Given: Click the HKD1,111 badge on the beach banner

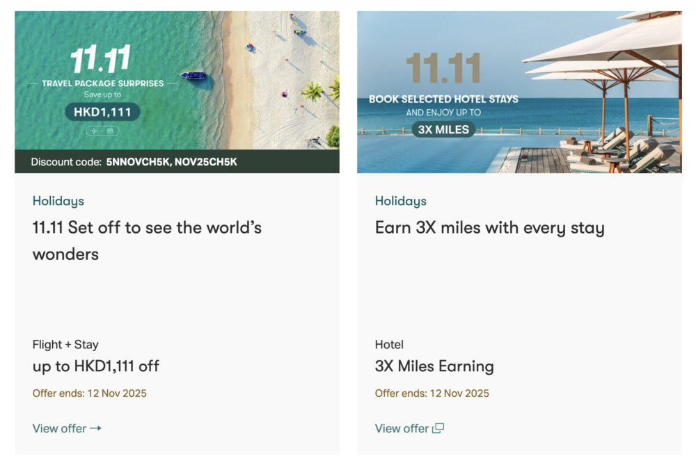Looking at the screenshot, I should click(x=102, y=112).
